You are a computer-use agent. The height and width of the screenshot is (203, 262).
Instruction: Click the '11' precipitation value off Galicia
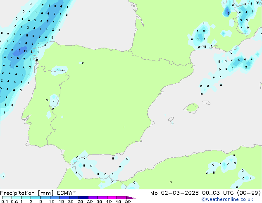click(x=25, y=51)
